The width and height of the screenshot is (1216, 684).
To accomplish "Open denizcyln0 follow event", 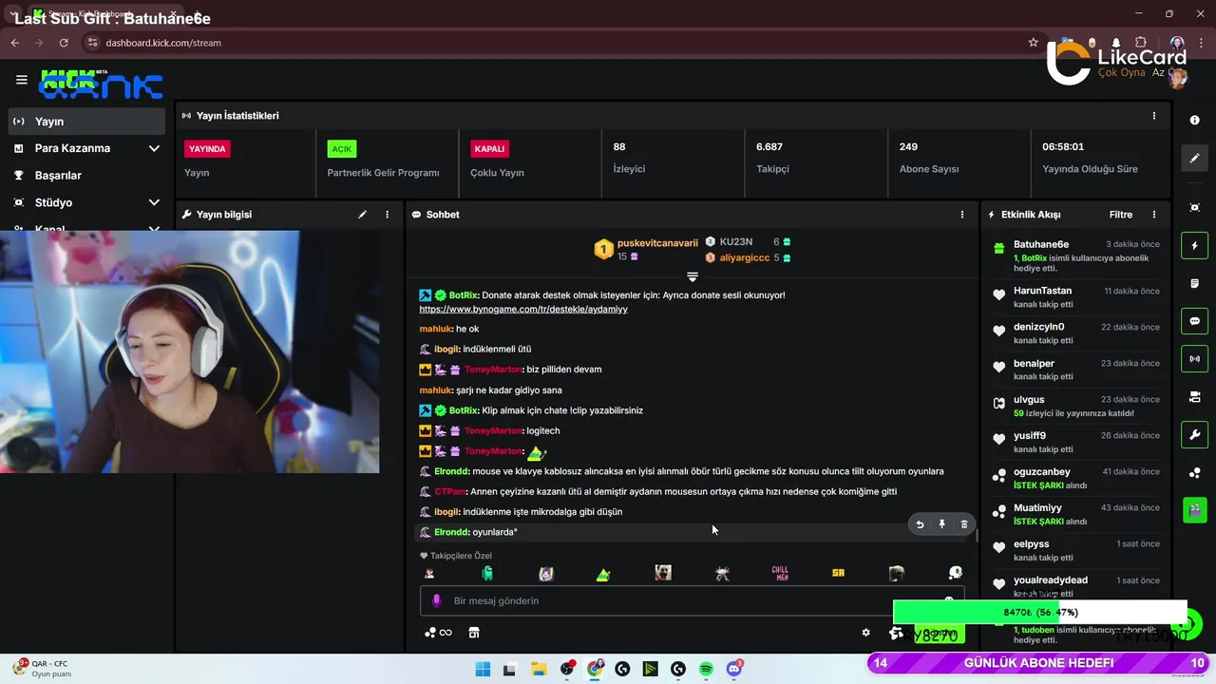I will point(1077,332).
